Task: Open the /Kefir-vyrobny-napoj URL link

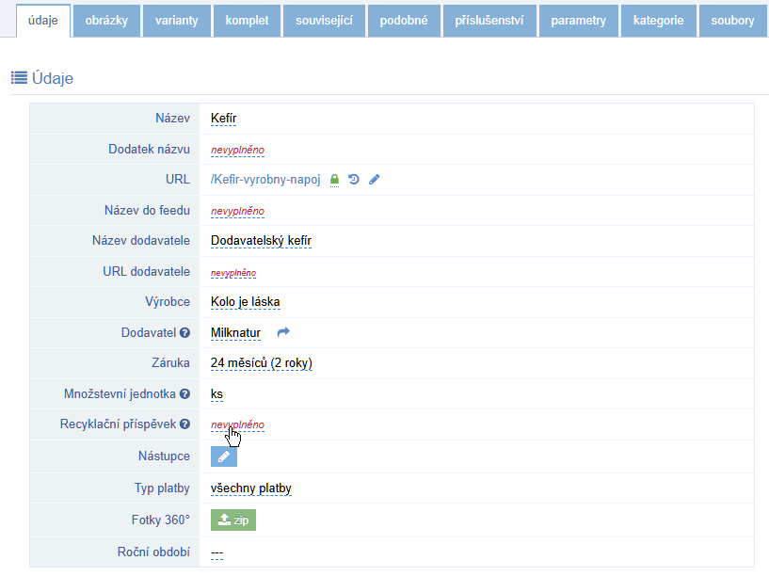Action: tap(265, 180)
